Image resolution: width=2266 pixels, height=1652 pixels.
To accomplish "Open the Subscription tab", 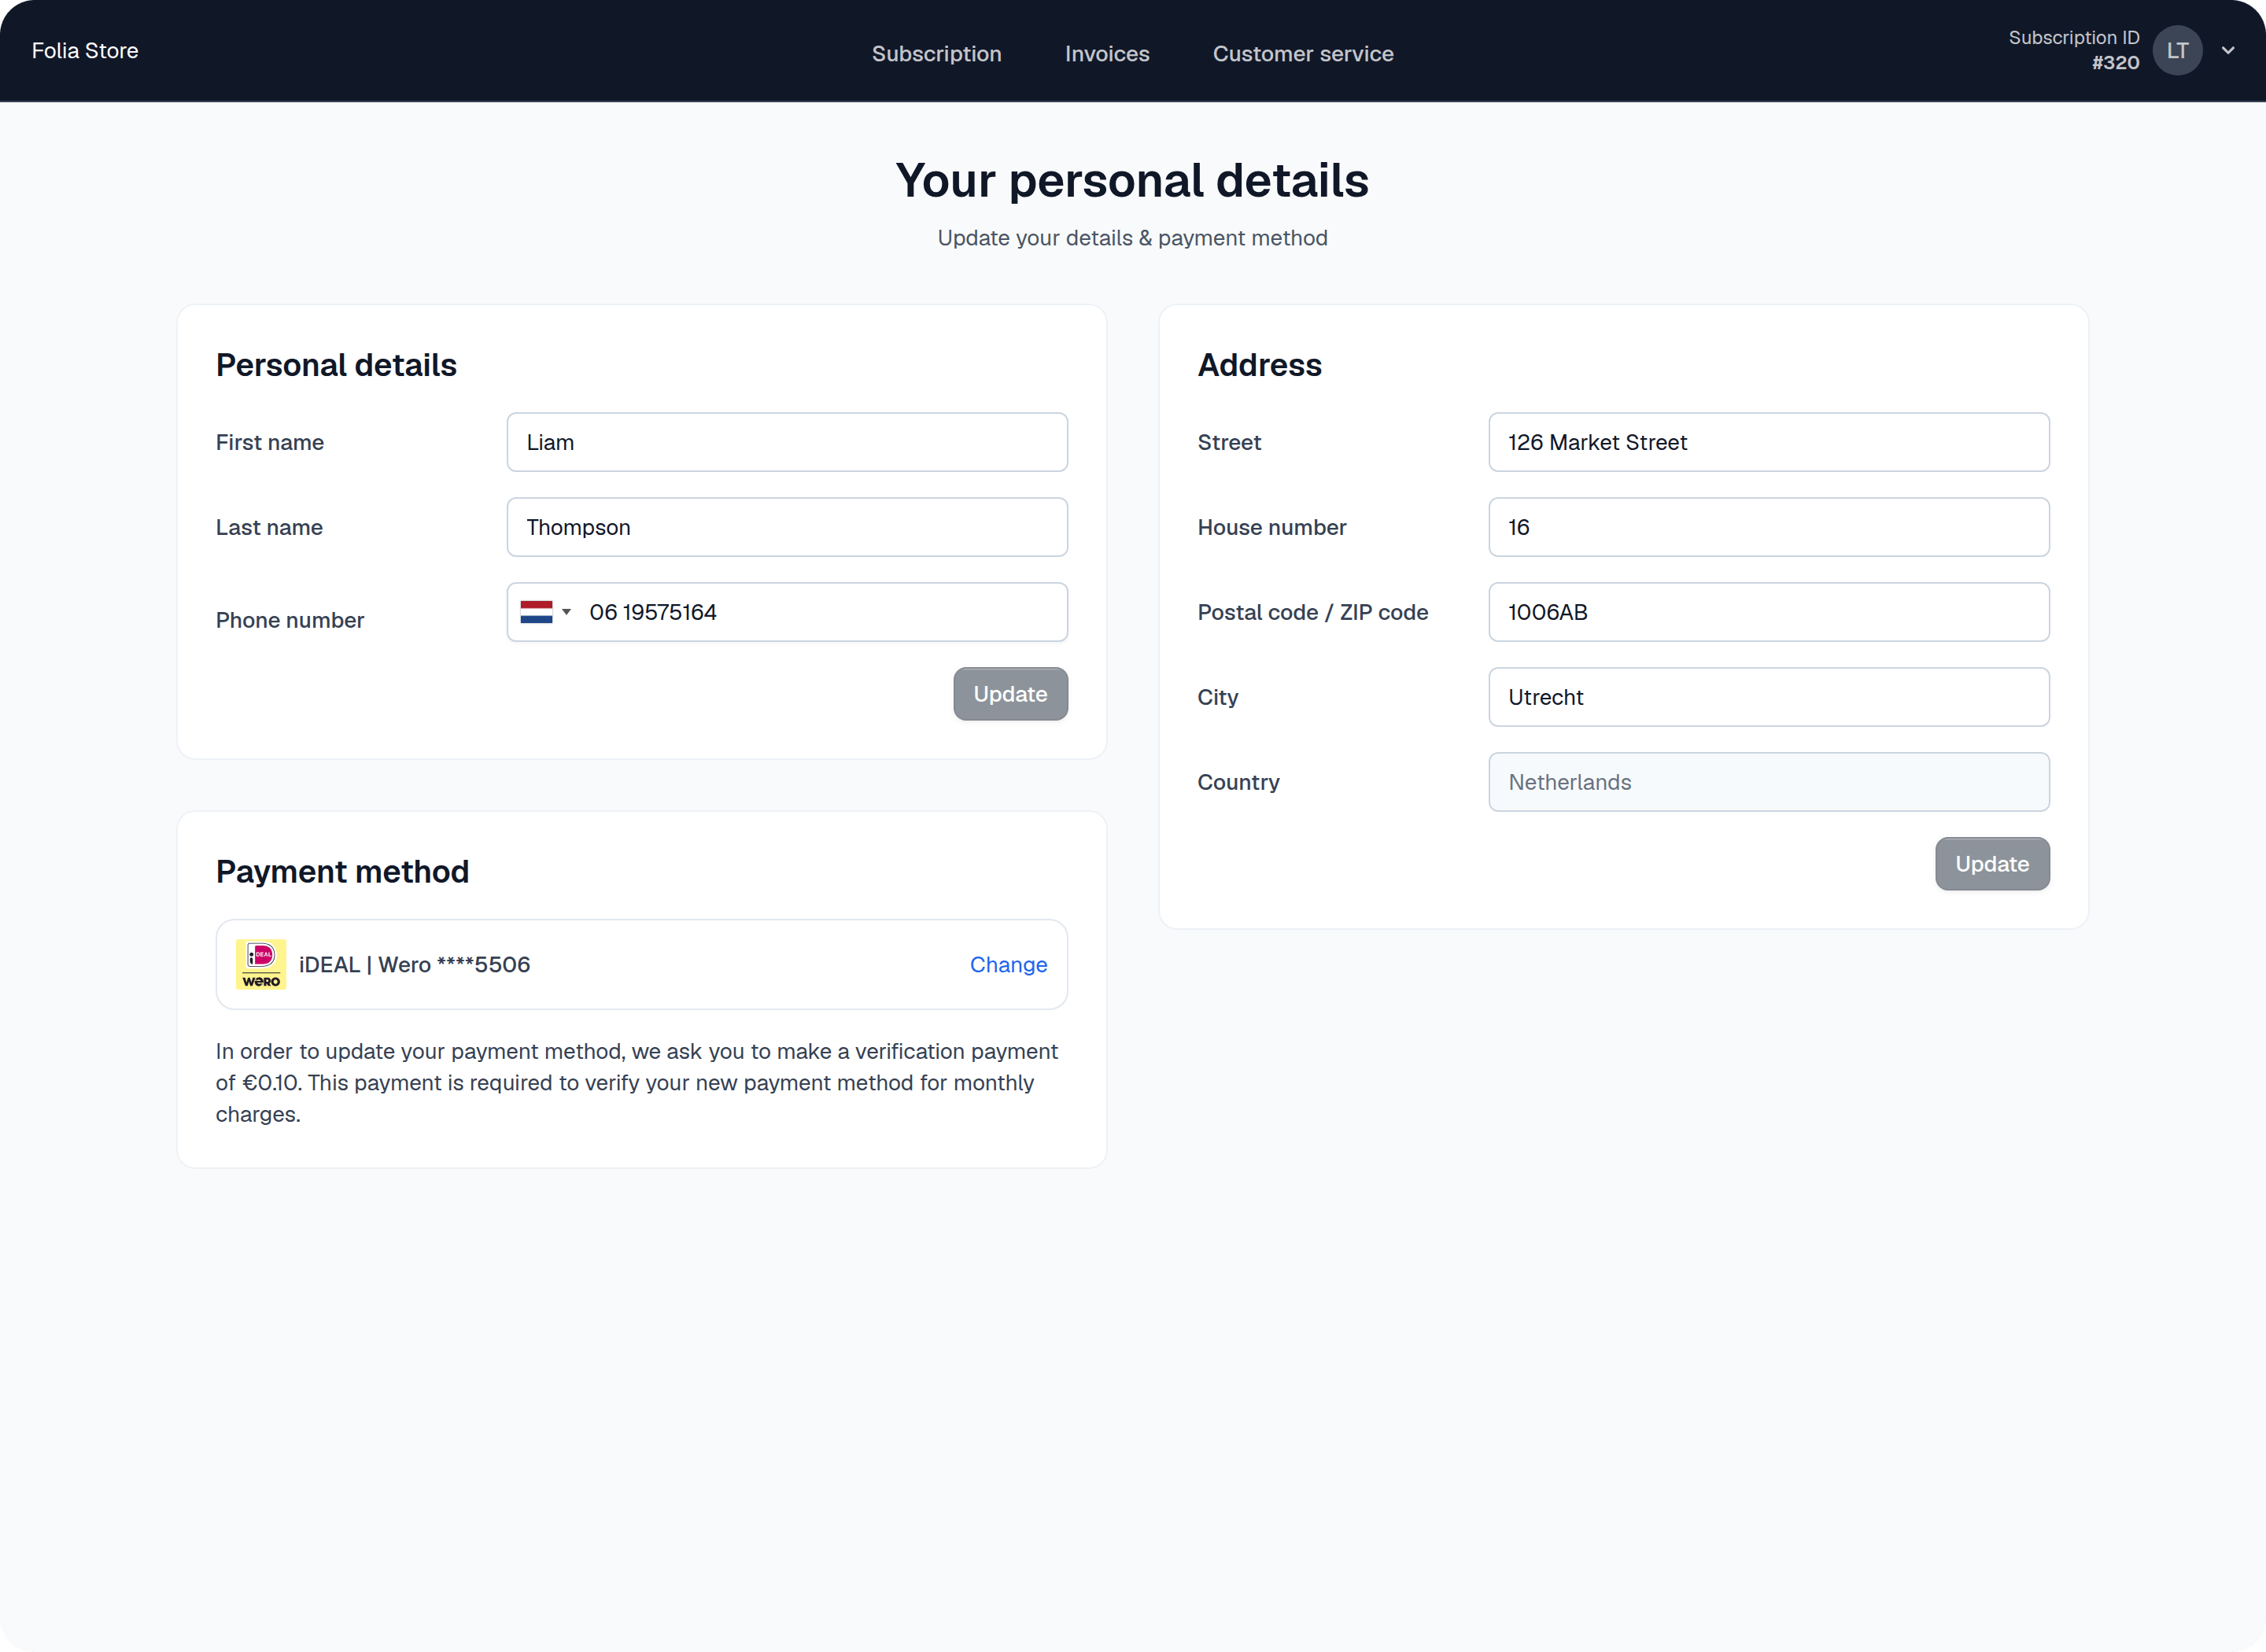I will (x=936, y=54).
